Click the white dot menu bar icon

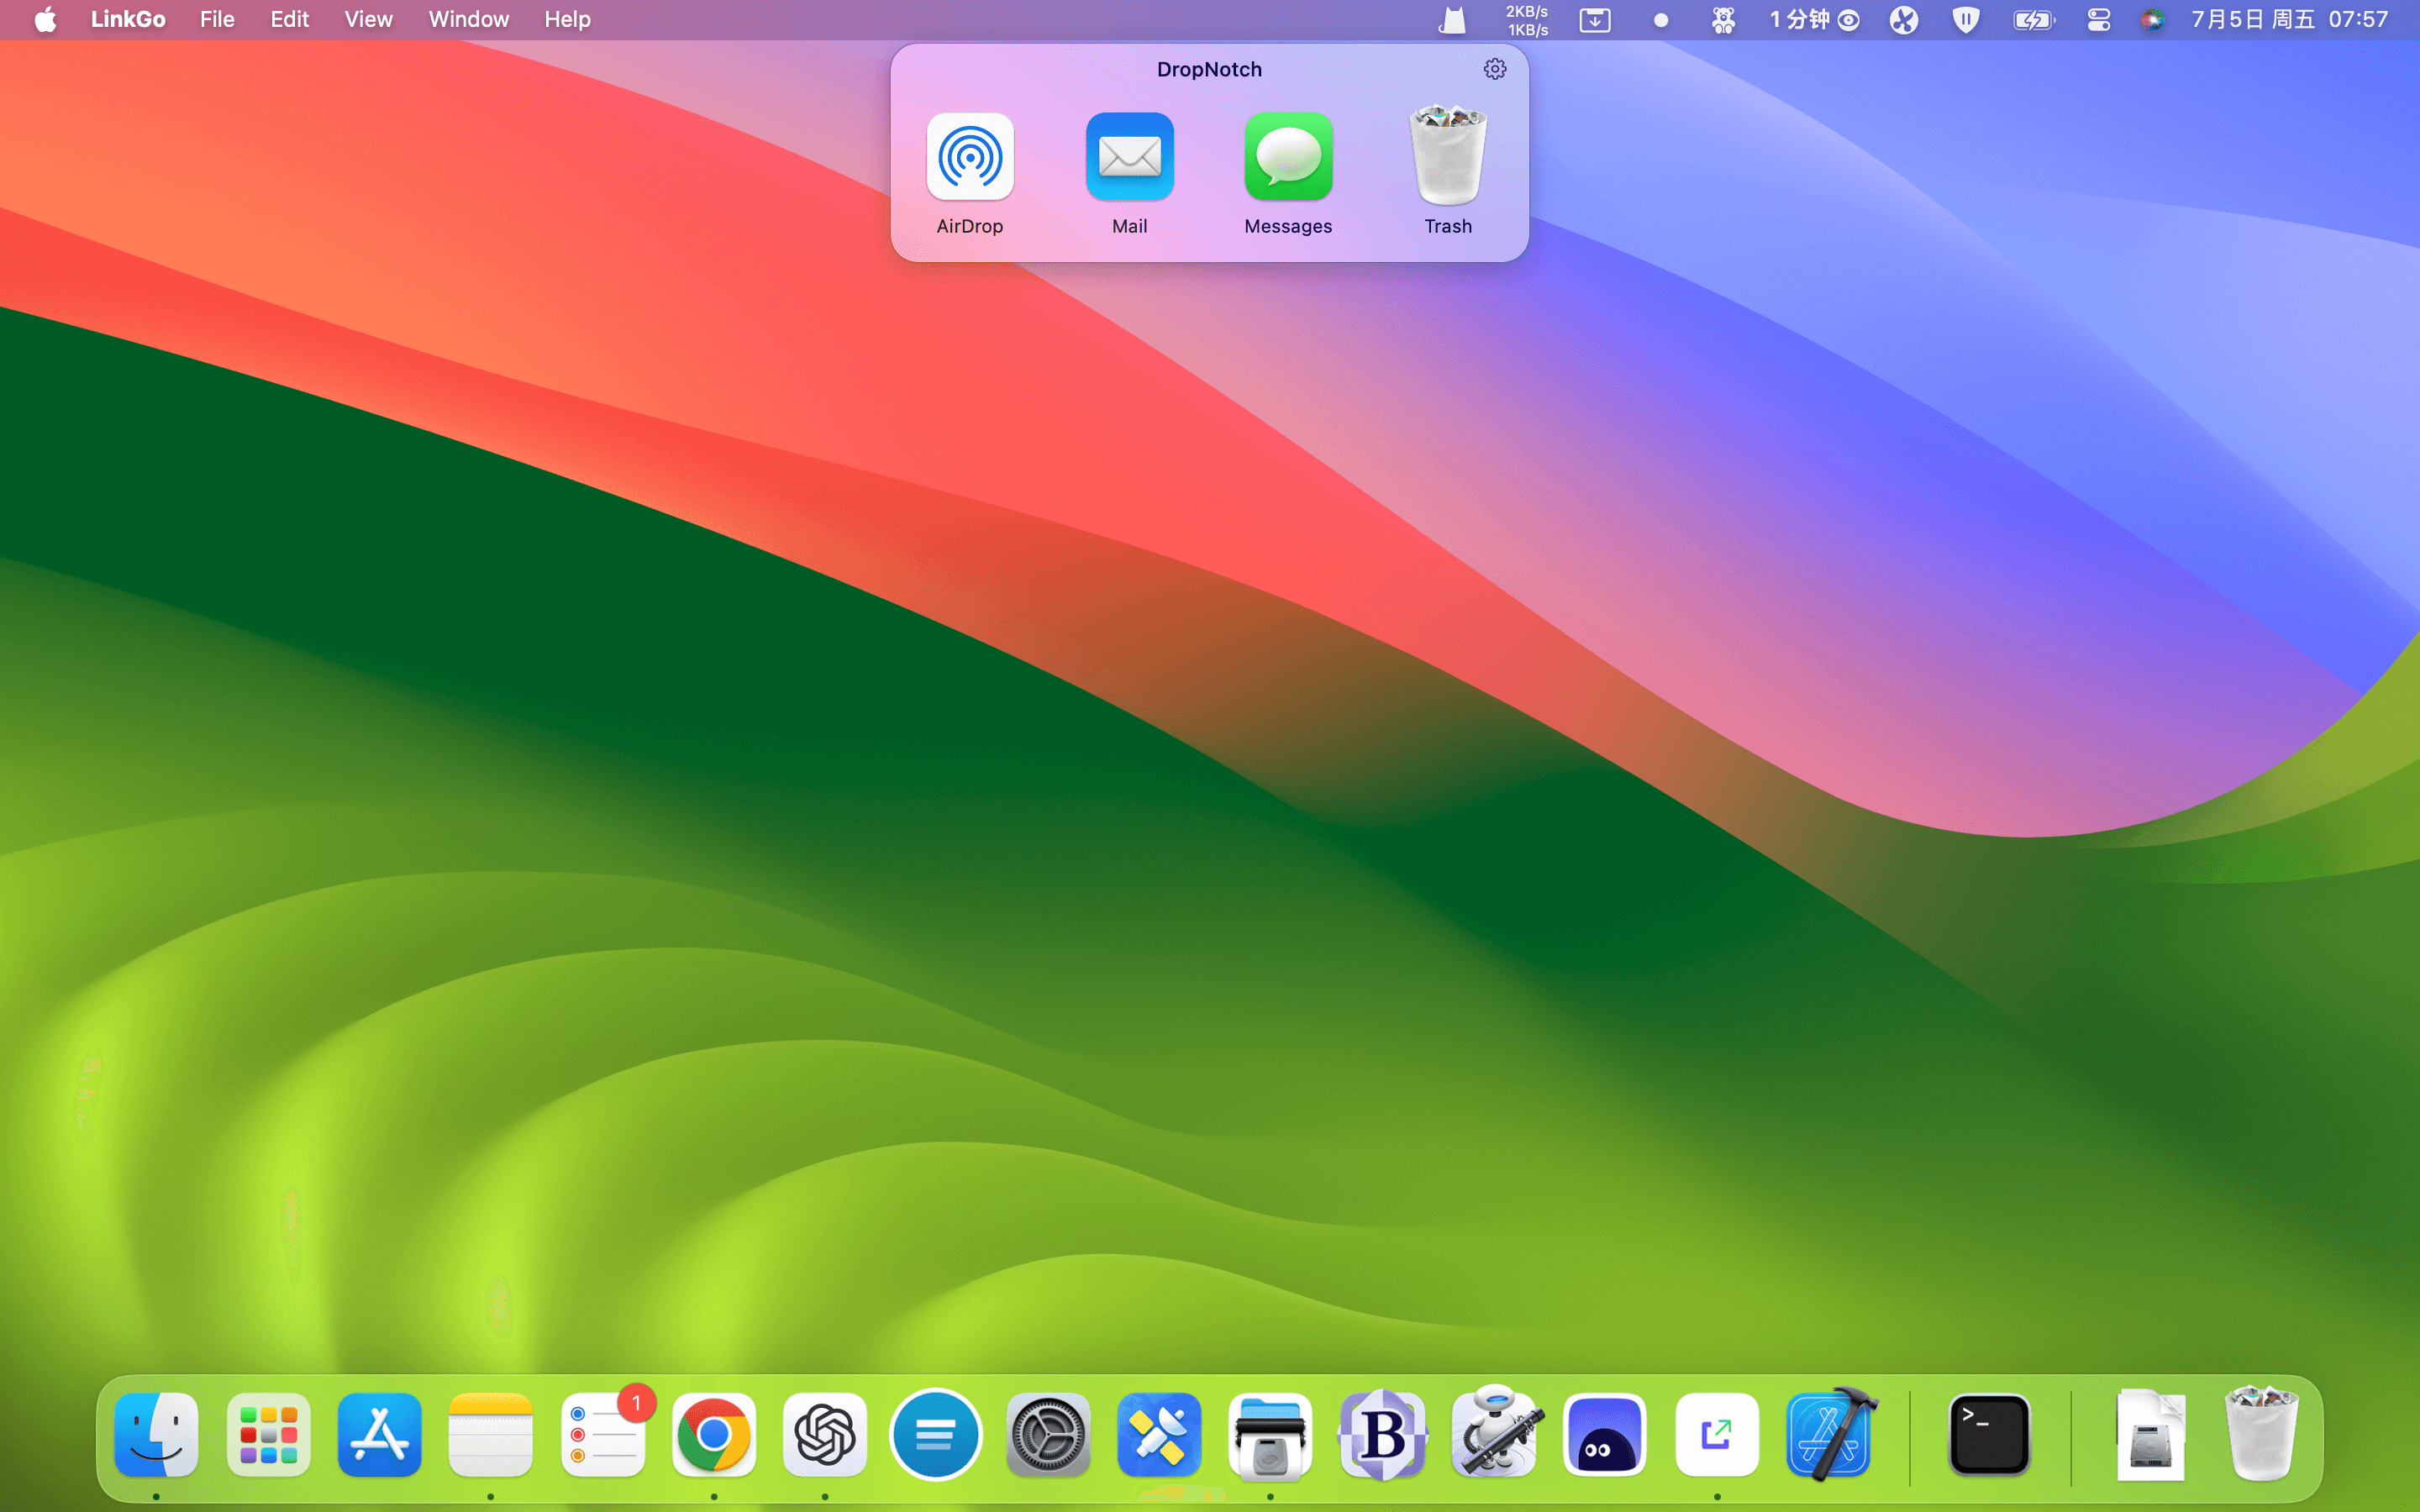(1661, 20)
